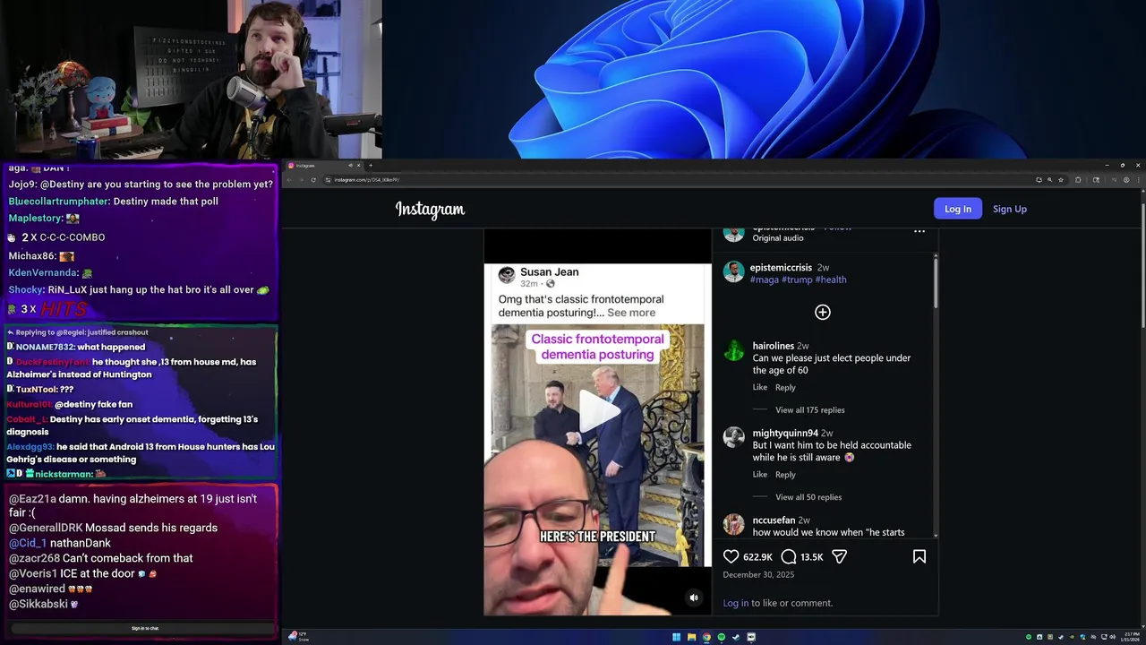Click the nccusefan avatar
The width and height of the screenshot is (1146, 645).
[734, 524]
